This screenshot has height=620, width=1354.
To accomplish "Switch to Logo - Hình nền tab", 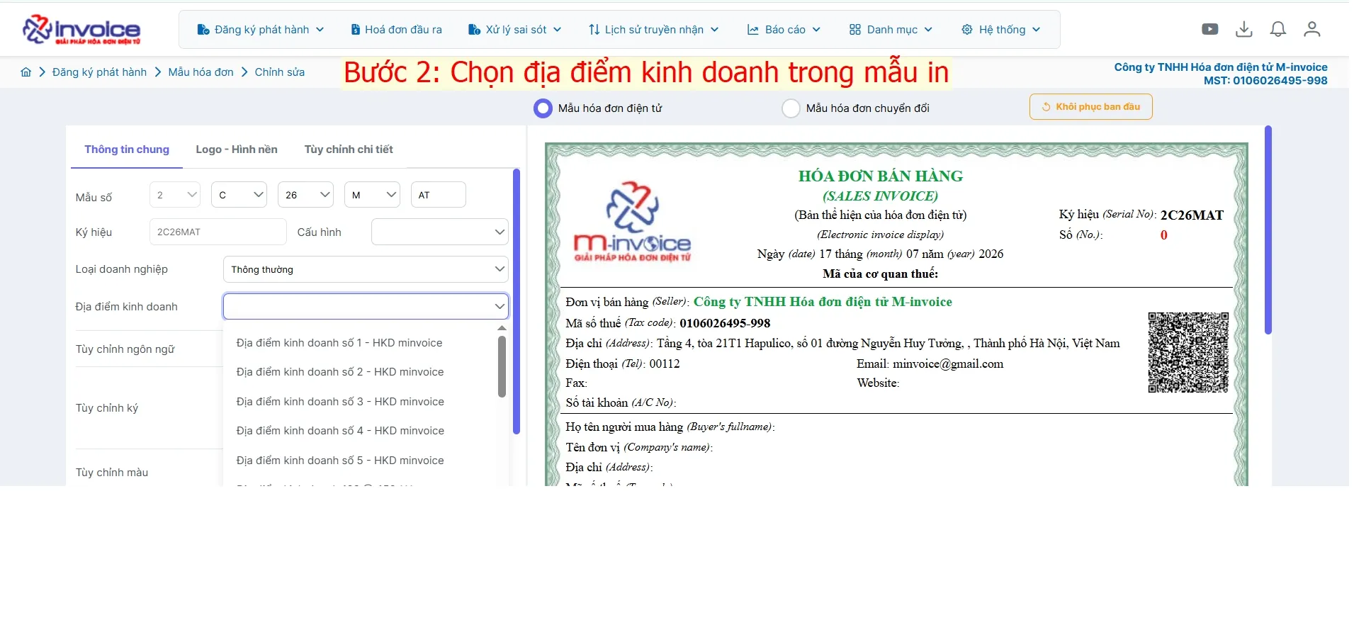I will click(237, 150).
